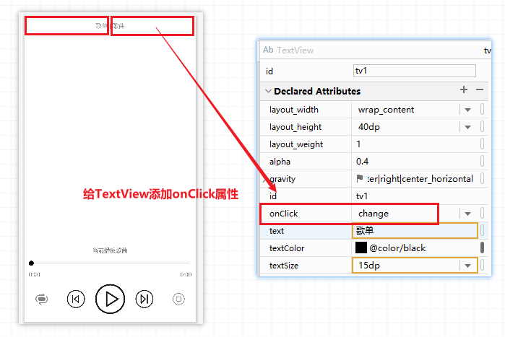
Task: Click the text value field 歌单
Action: (415, 231)
